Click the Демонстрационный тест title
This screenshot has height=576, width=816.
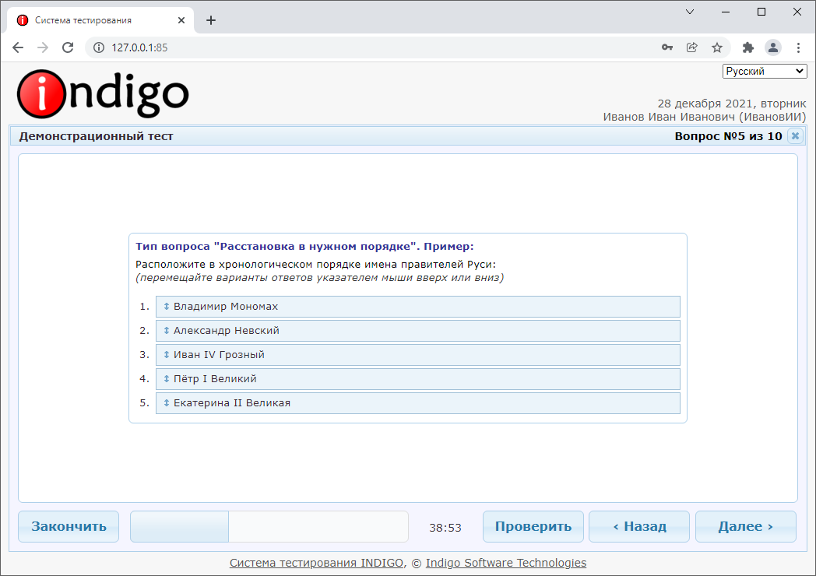point(96,135)
